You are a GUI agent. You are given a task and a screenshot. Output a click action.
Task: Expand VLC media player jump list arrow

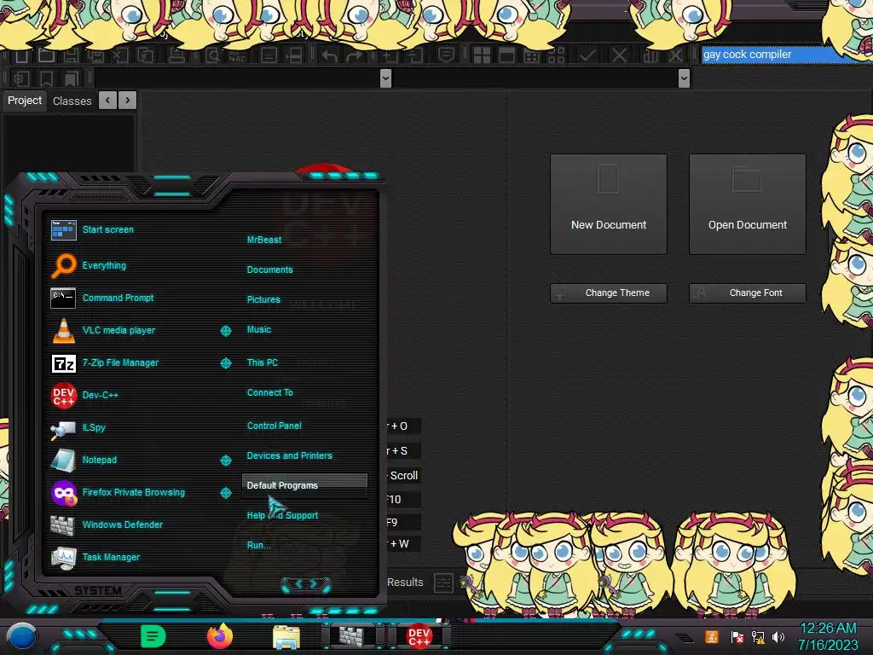[225, 330]
